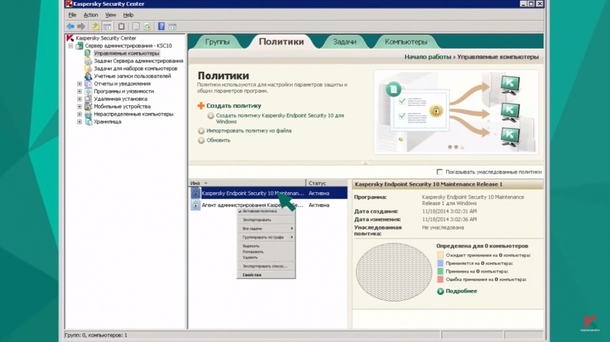Click the Задачи для наборов компьютеров icon
The height and width of the screenshot is (342, 610).
tap(88, 68)
